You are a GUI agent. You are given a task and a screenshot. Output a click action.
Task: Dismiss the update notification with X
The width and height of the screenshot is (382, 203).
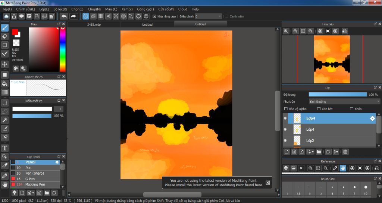[267, 183]
